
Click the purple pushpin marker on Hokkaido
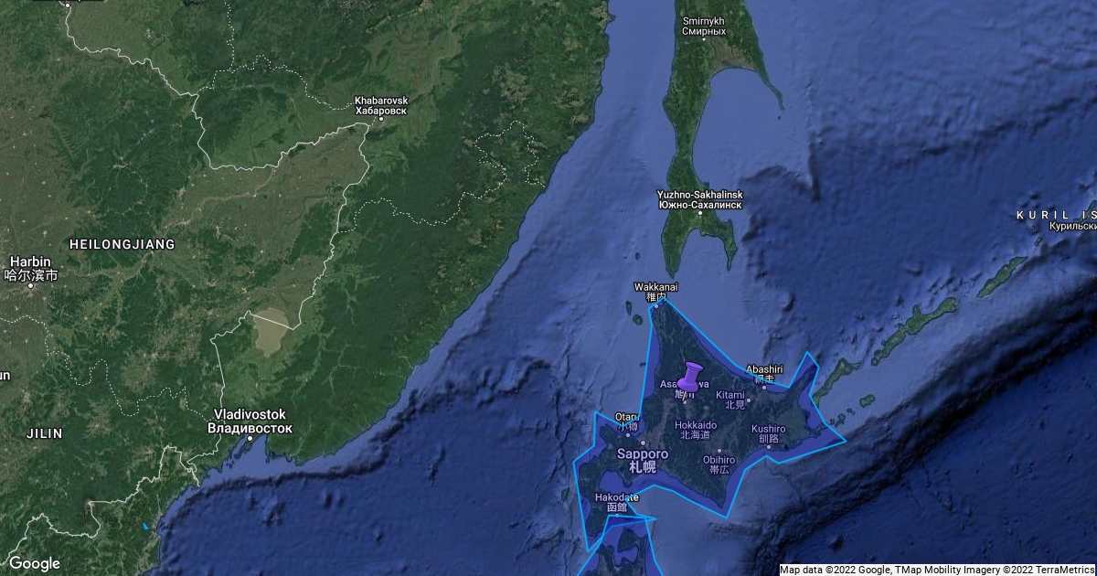(x=692, y=376)
